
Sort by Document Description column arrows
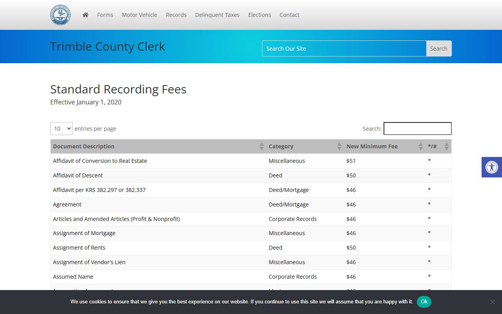[262, 146]
